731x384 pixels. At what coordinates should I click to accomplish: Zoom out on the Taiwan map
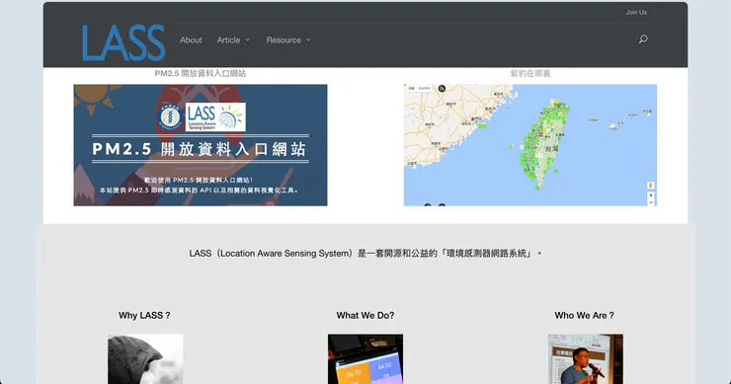(x=650, y=202)
